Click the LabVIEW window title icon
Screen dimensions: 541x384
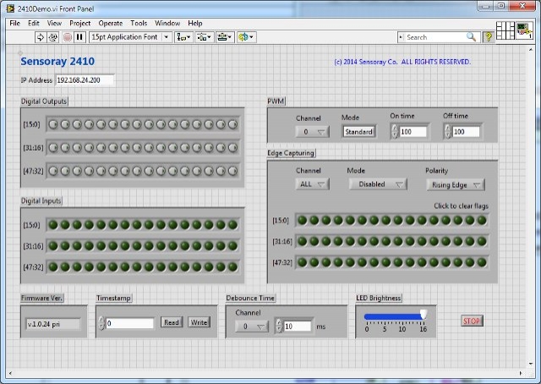click(11, 8)
